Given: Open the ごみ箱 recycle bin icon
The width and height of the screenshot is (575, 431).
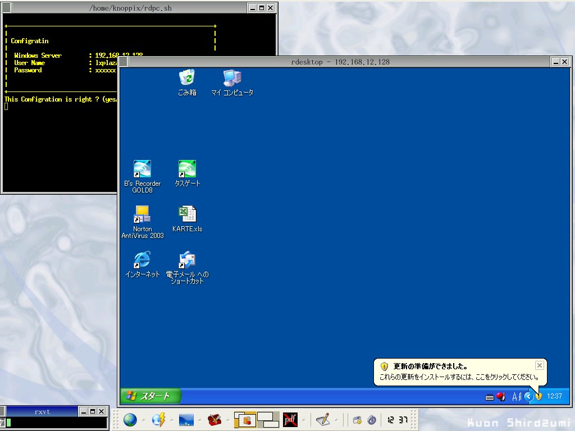Looking at the screenshot, I should (x=187, y=78).
